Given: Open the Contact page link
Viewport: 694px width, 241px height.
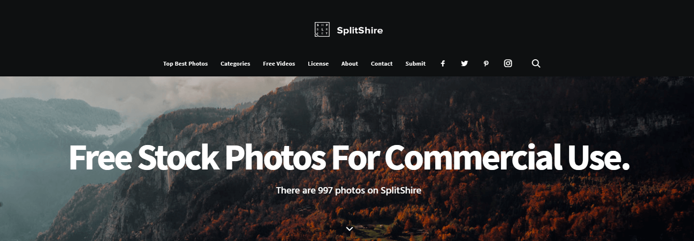Looking at the screenshot, I should (381, 64).
